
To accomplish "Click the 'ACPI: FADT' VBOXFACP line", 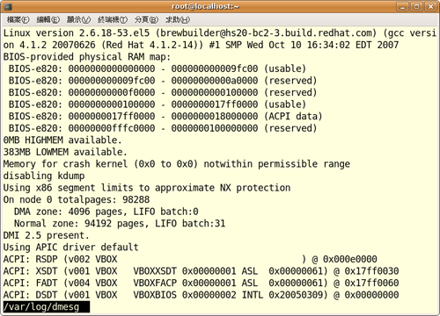I will point(201,283).
